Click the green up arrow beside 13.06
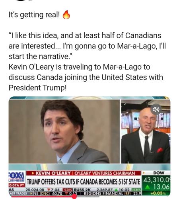The width and height of the screenshot is (179, 199). (148, 187)
